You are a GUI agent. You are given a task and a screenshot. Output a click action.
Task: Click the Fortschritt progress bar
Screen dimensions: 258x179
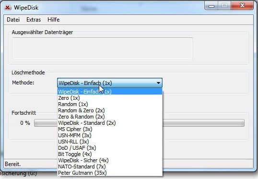139,123
